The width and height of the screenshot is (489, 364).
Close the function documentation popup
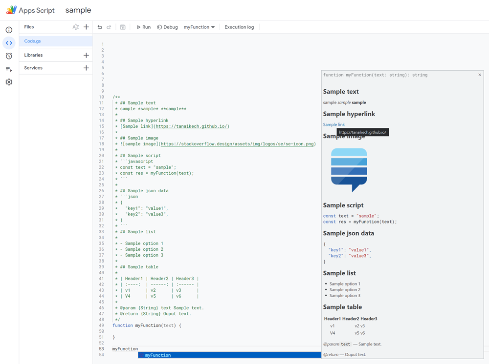480,75
